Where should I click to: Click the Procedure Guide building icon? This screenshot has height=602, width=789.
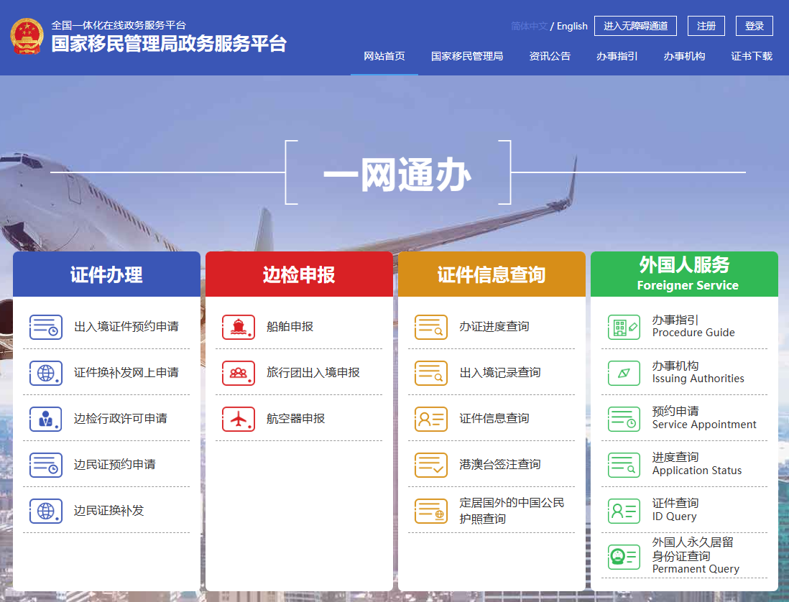click(x=624, y=327)
